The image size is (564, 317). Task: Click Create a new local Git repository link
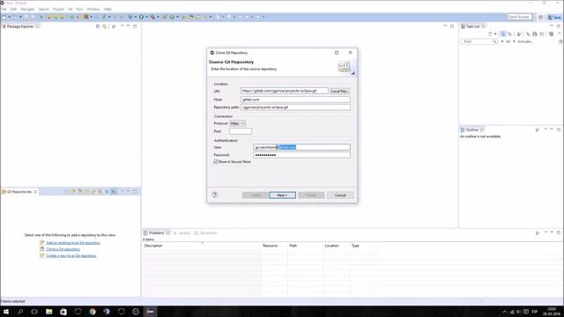click(71, 256)
